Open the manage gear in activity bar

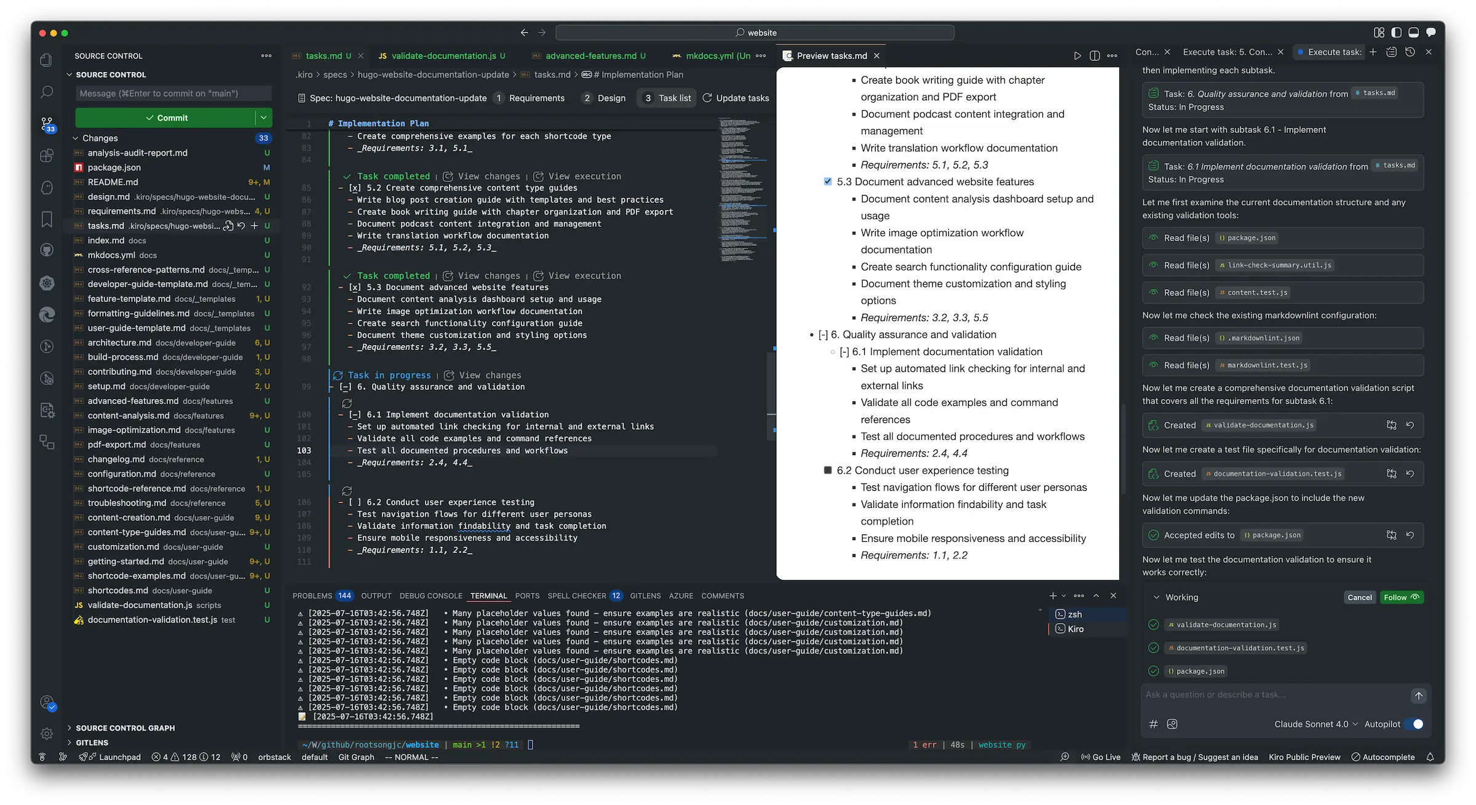[47, 734]
